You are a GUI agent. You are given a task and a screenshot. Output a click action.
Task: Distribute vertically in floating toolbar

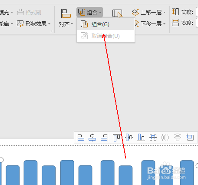coord(178,138)
